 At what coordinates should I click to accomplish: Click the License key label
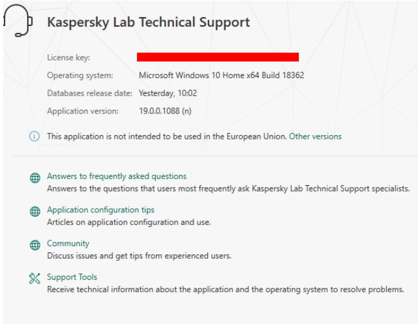[69, 57]
